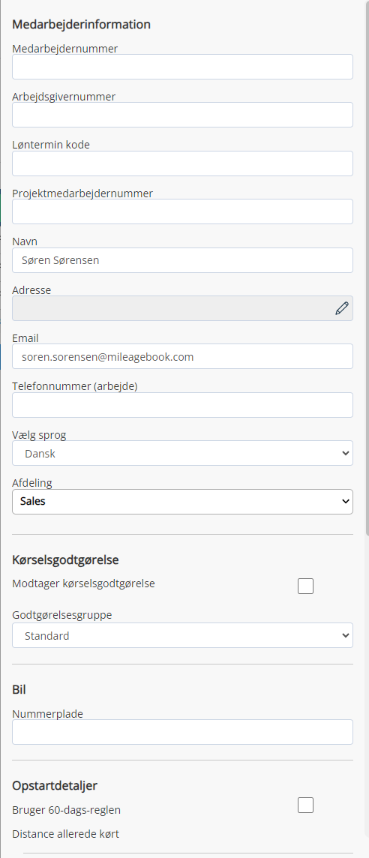
Task: Expand the Afdeling dropdown showing Sales
Action: click(x=182, y=501)
